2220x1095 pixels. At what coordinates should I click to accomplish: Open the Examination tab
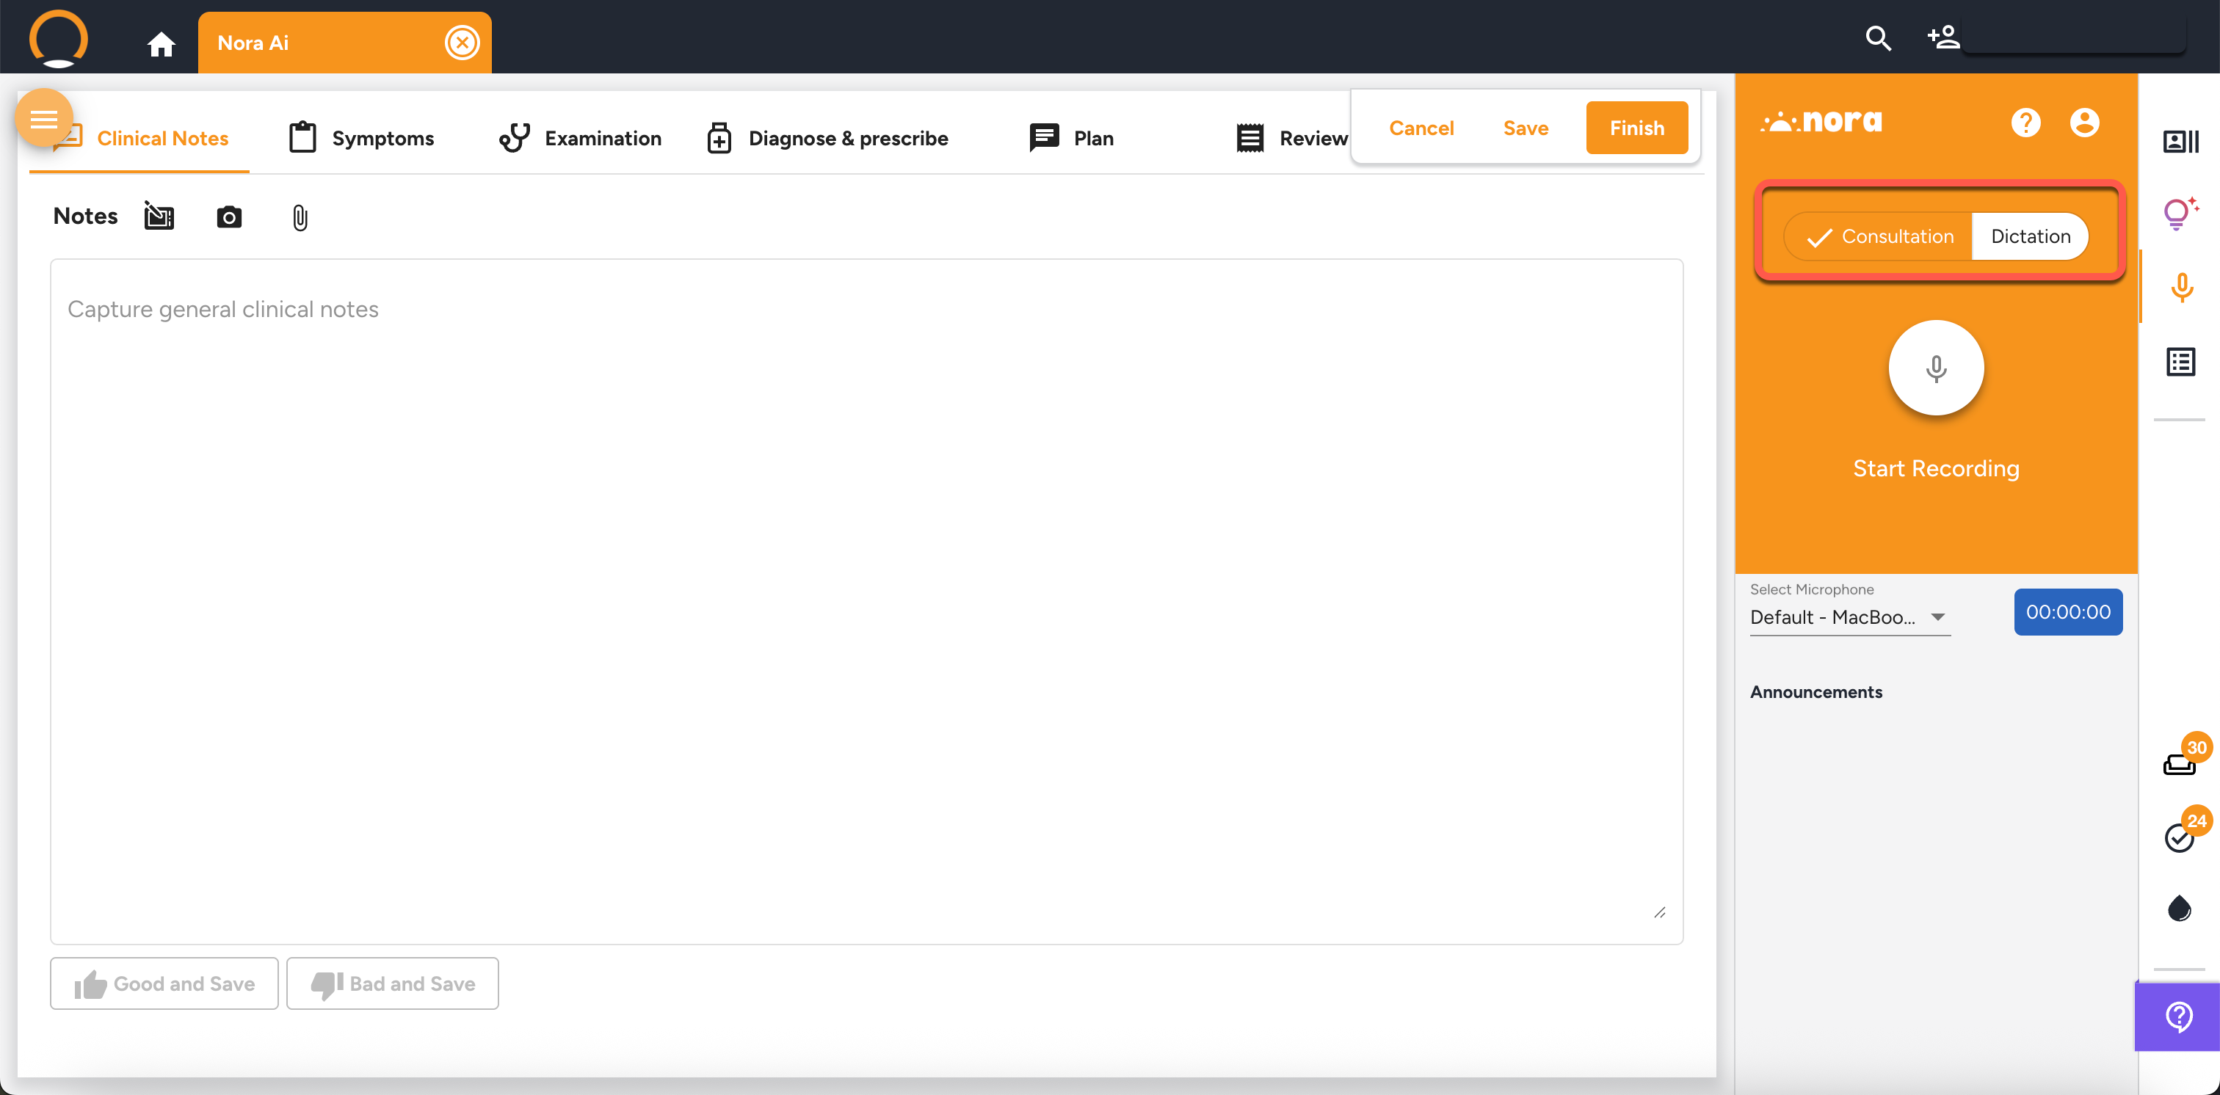pos(580,138)
